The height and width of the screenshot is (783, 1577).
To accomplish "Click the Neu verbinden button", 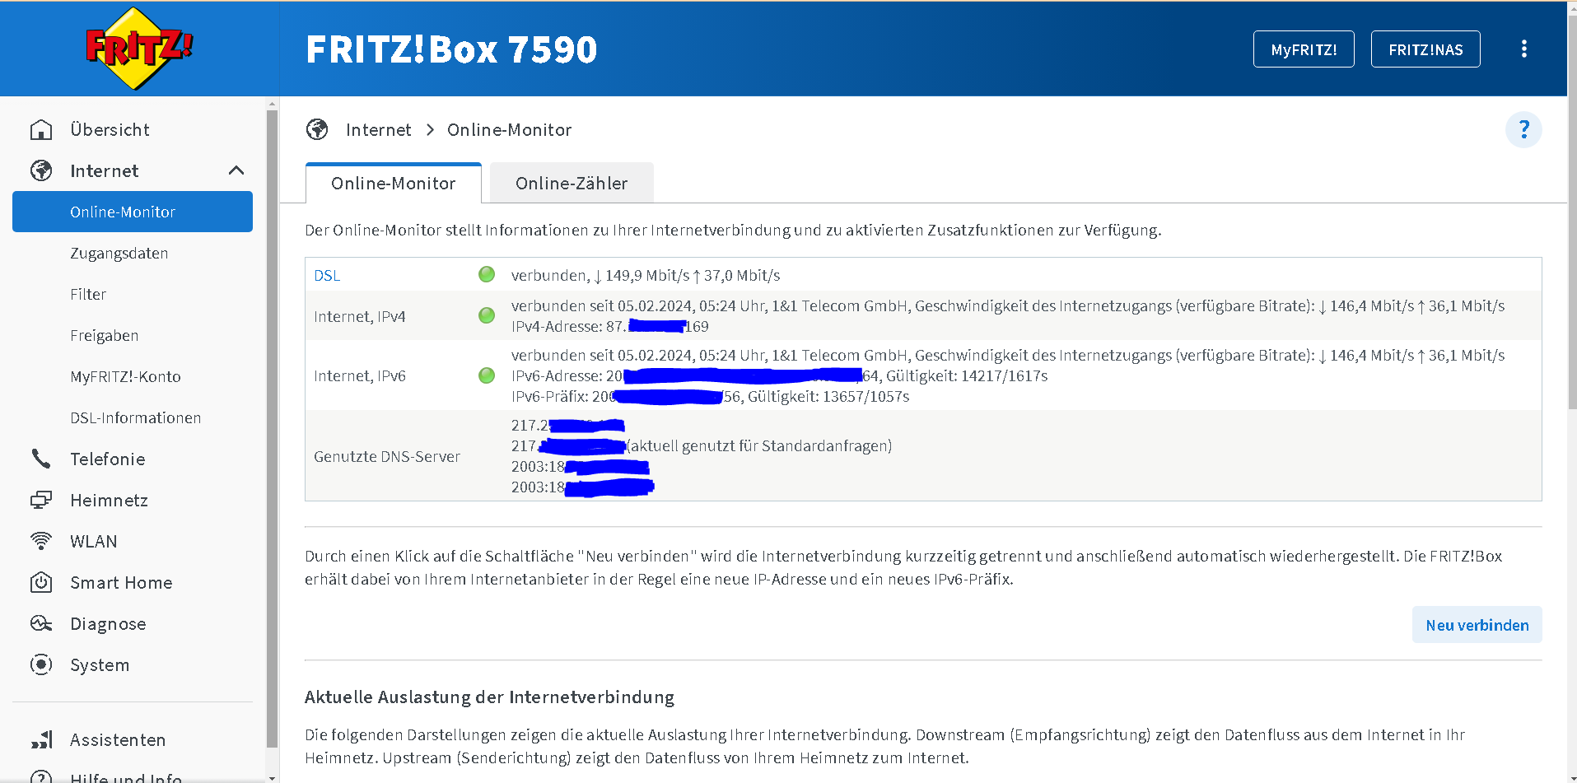I will [x=1477, y=625].
